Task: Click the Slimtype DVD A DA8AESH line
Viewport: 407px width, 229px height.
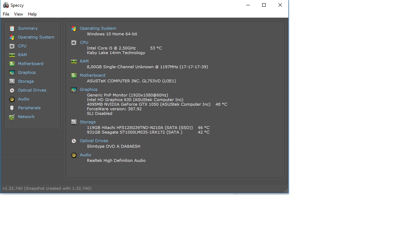Action: coord(113,146)
